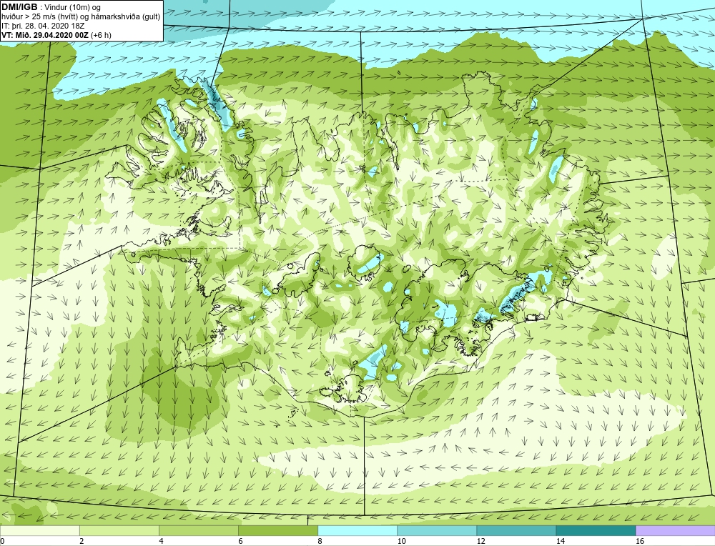Click legend label 10
Image resolution: width=715 pixels, height=546 pixels.
click(x=401, y=541)
